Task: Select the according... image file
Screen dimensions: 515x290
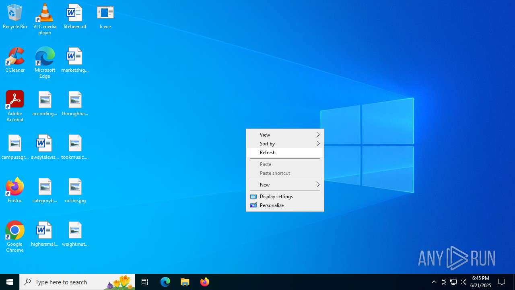Action: pos(45,104)
